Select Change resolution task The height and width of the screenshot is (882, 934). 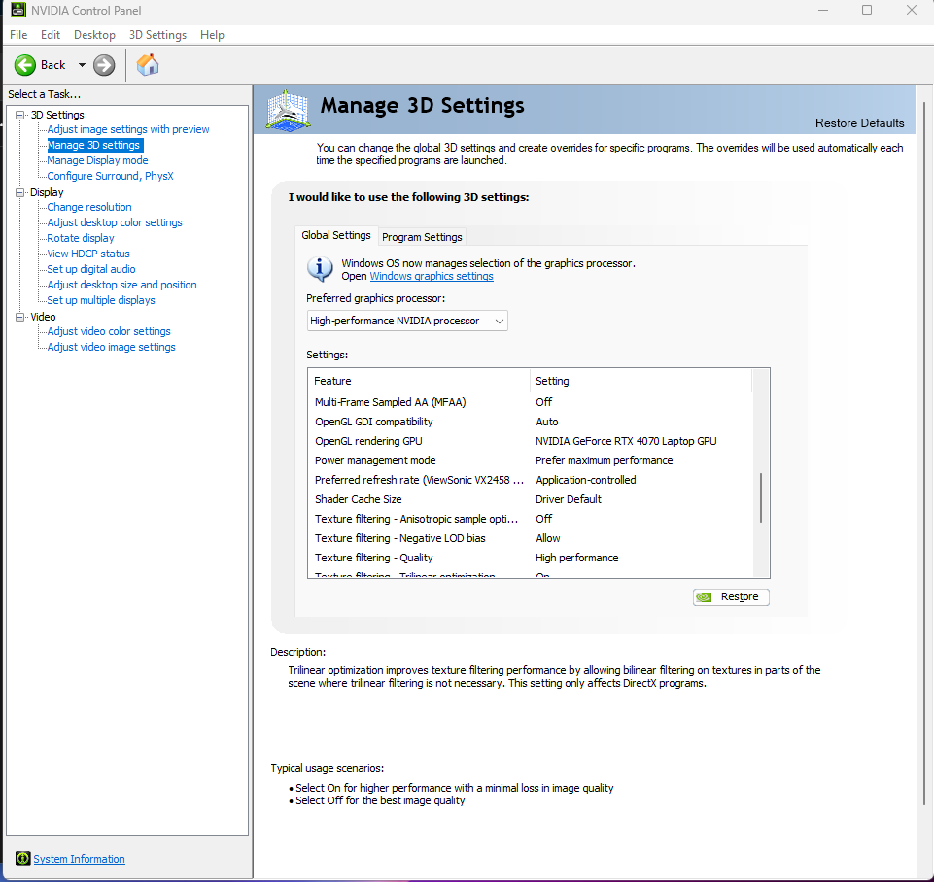[89, 207]
